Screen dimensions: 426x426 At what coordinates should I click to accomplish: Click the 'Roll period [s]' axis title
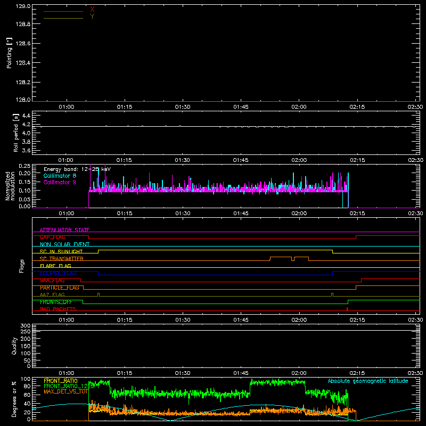pos(16,133)
